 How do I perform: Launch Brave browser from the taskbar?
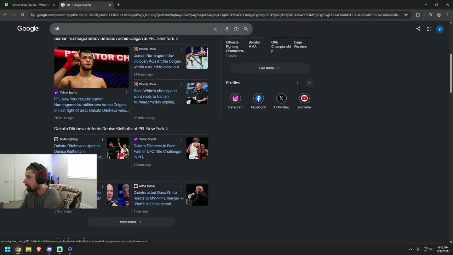tap(39, 249)
